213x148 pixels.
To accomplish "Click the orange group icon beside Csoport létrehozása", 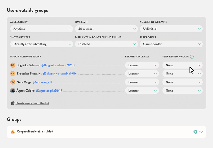I will pyautogui.click(x=13, y=132).
